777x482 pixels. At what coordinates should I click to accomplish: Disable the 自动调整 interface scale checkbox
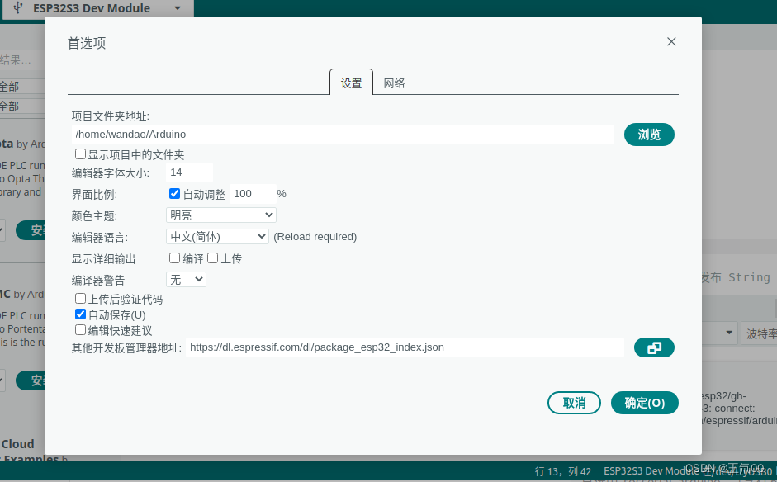173,193
